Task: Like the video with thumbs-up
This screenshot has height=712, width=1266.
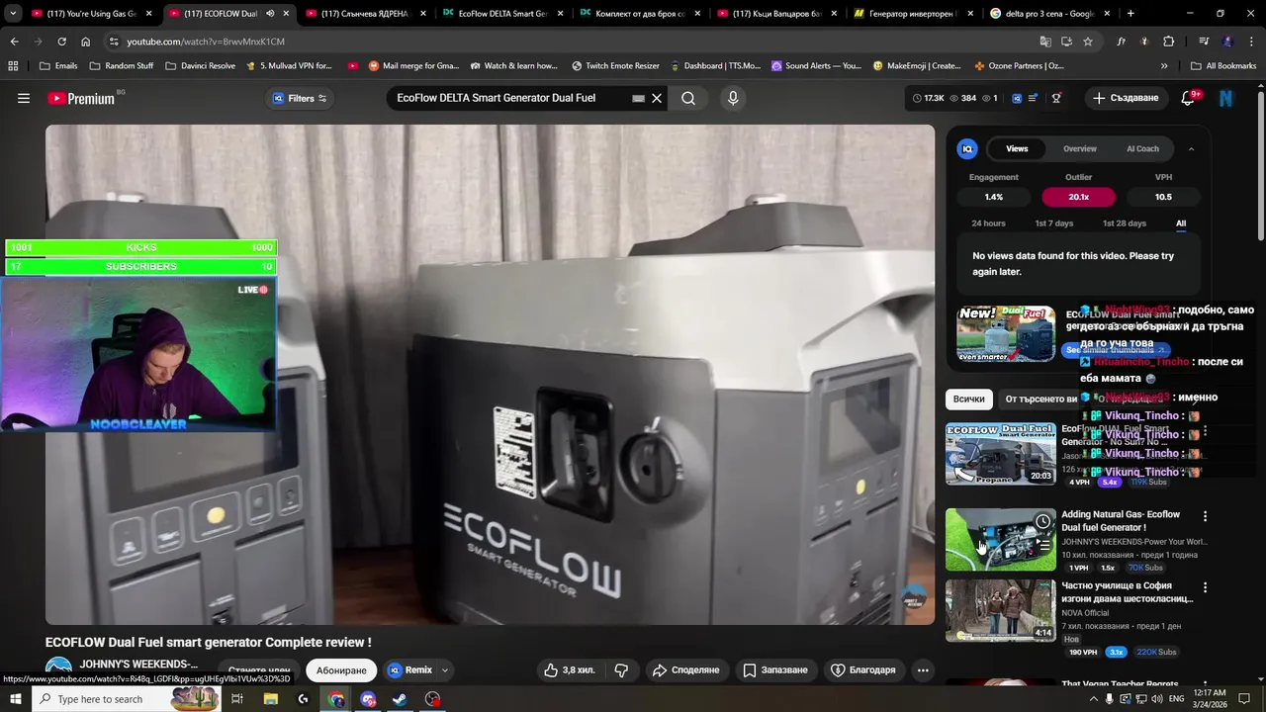Action: coord(570,669)
